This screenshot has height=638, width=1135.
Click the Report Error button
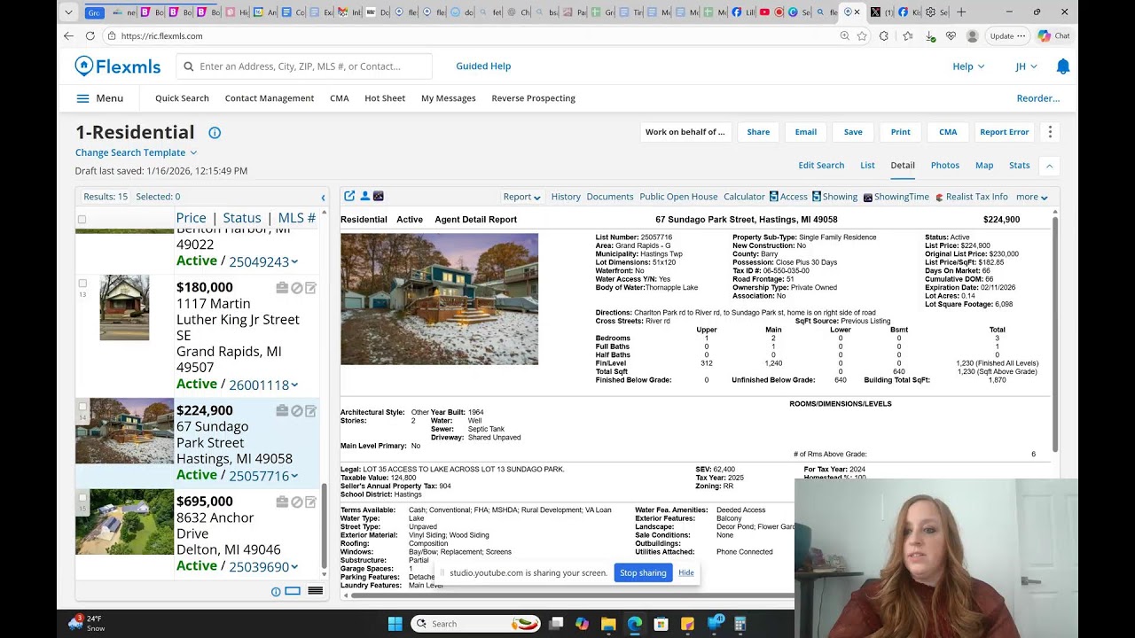coord(1004,132)
